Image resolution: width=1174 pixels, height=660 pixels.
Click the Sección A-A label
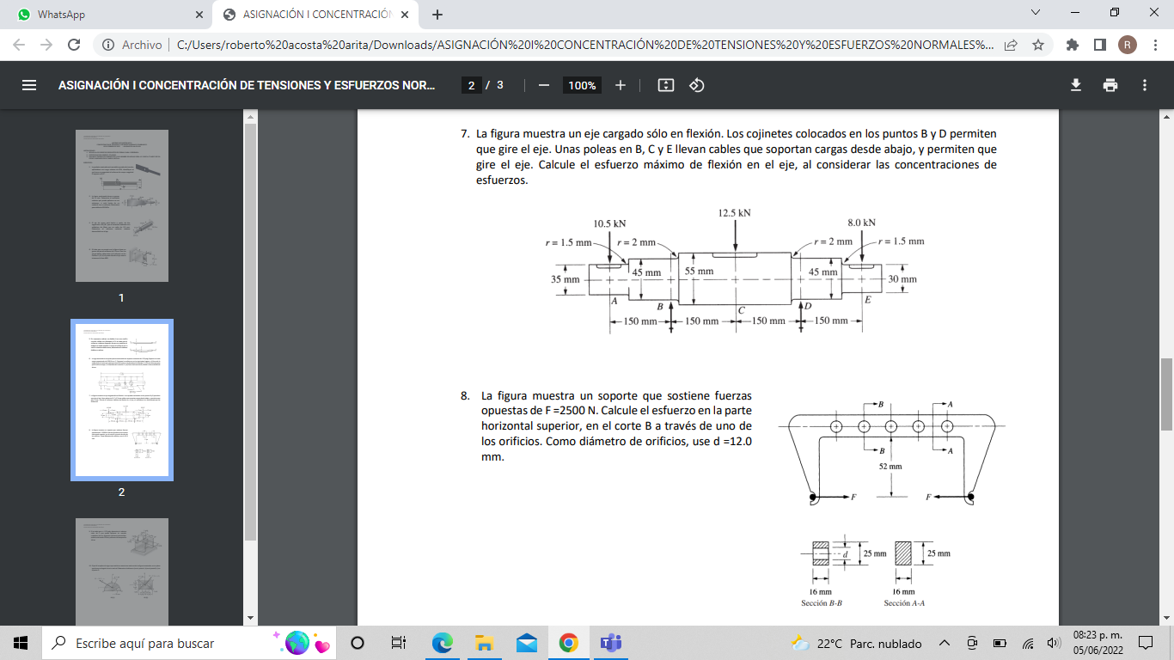904,603
